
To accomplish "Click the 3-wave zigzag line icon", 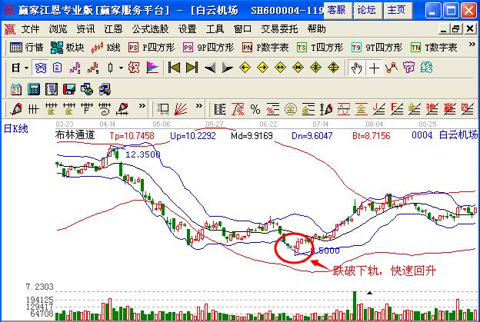I will click(x=75, y=68).
